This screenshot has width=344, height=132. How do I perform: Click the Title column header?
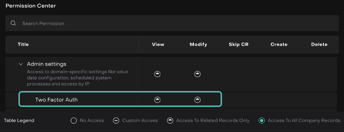pyautogui.click(x=23, y=44)
